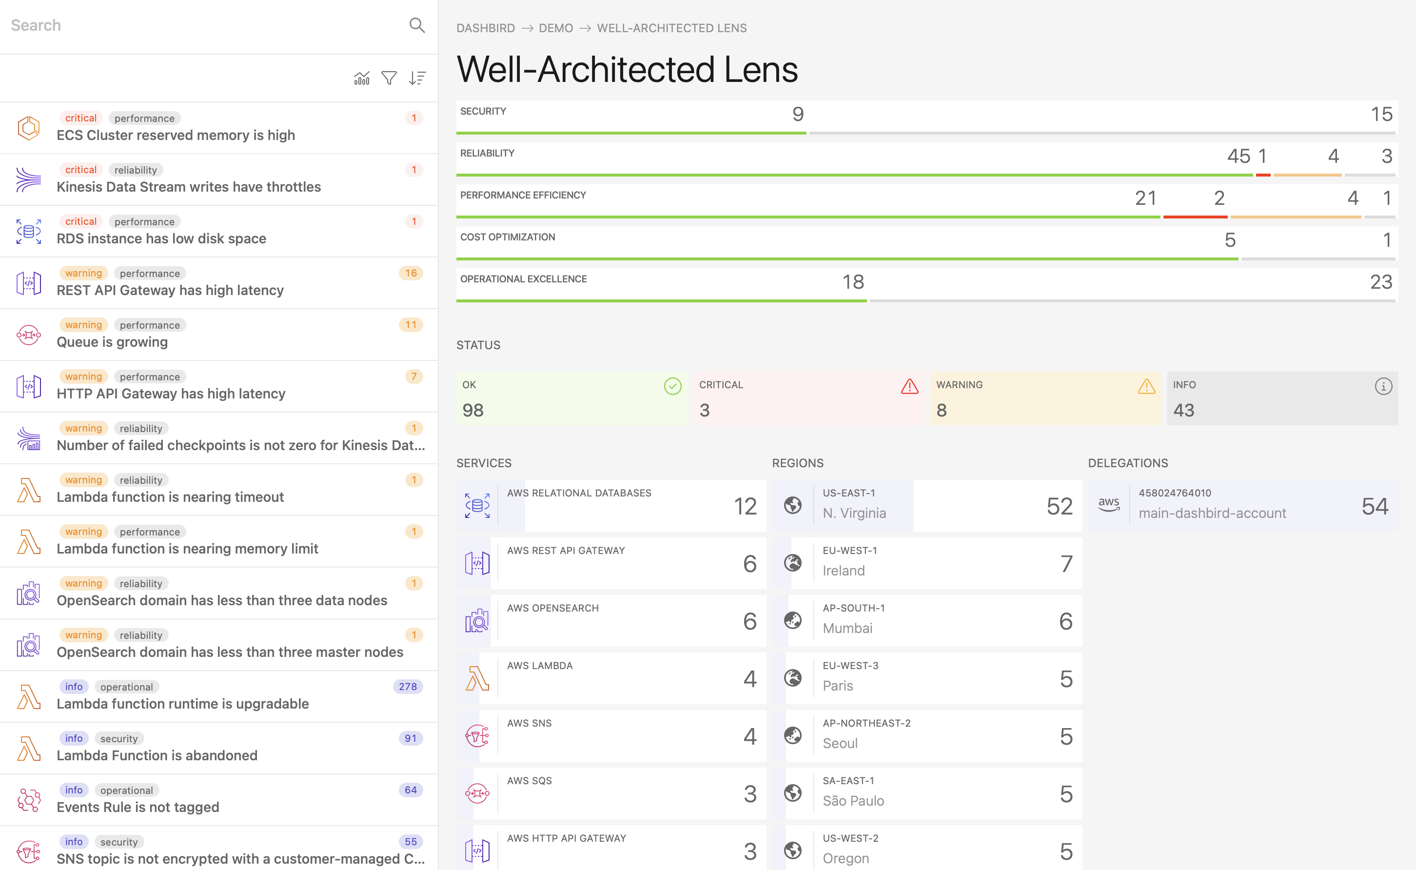This screenshot has width=1416, height=870.
Task: Go to DEMO breadcrumb
Action: (555, 28)
